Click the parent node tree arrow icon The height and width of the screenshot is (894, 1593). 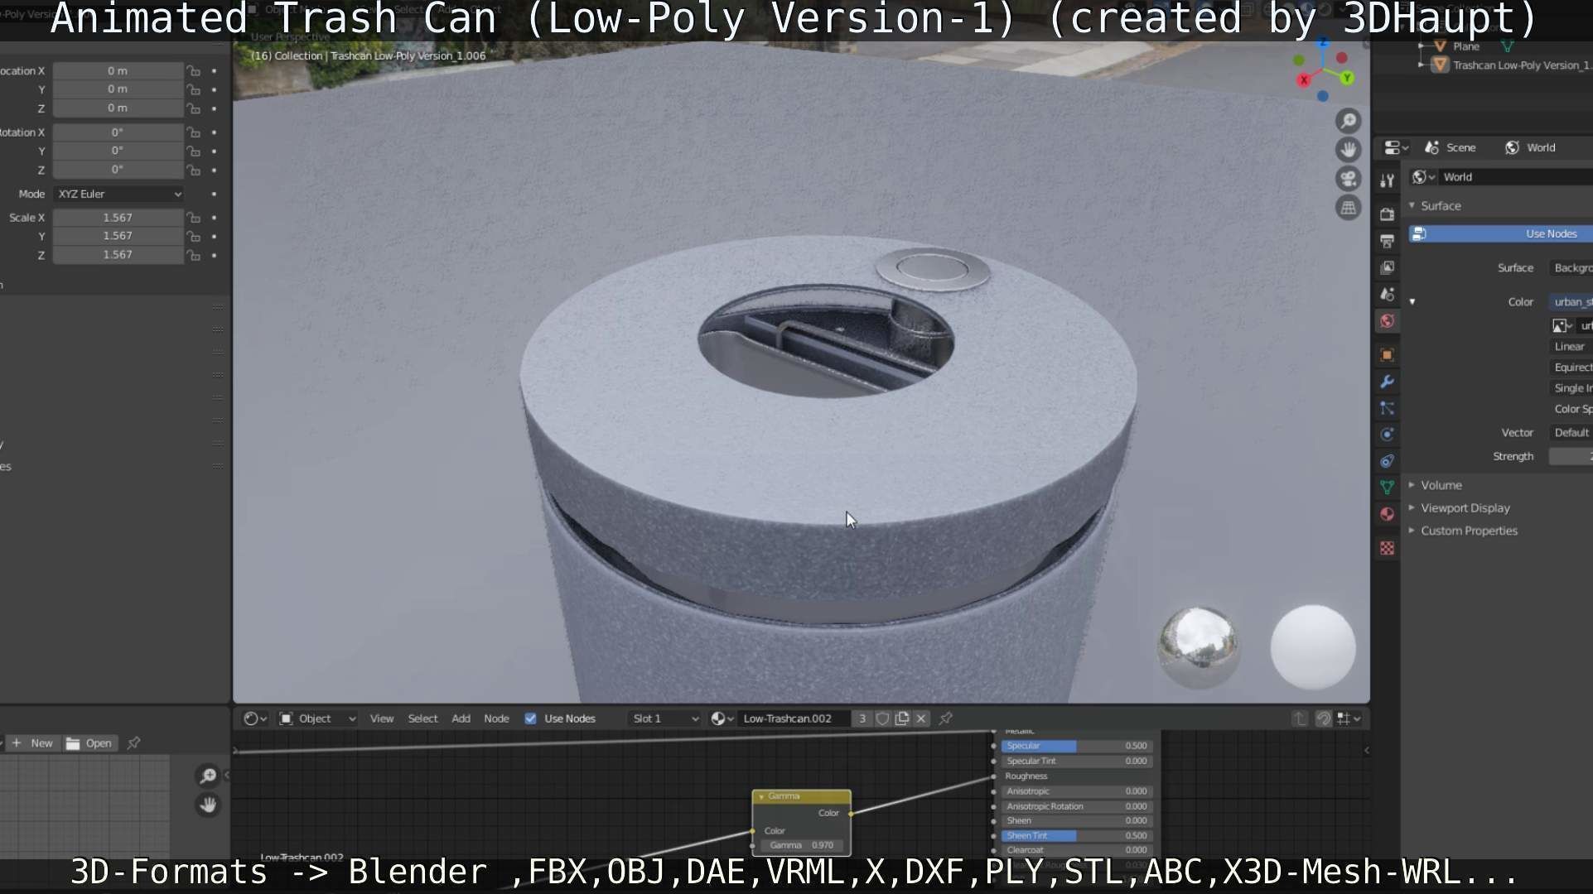tap(1299, 719)
